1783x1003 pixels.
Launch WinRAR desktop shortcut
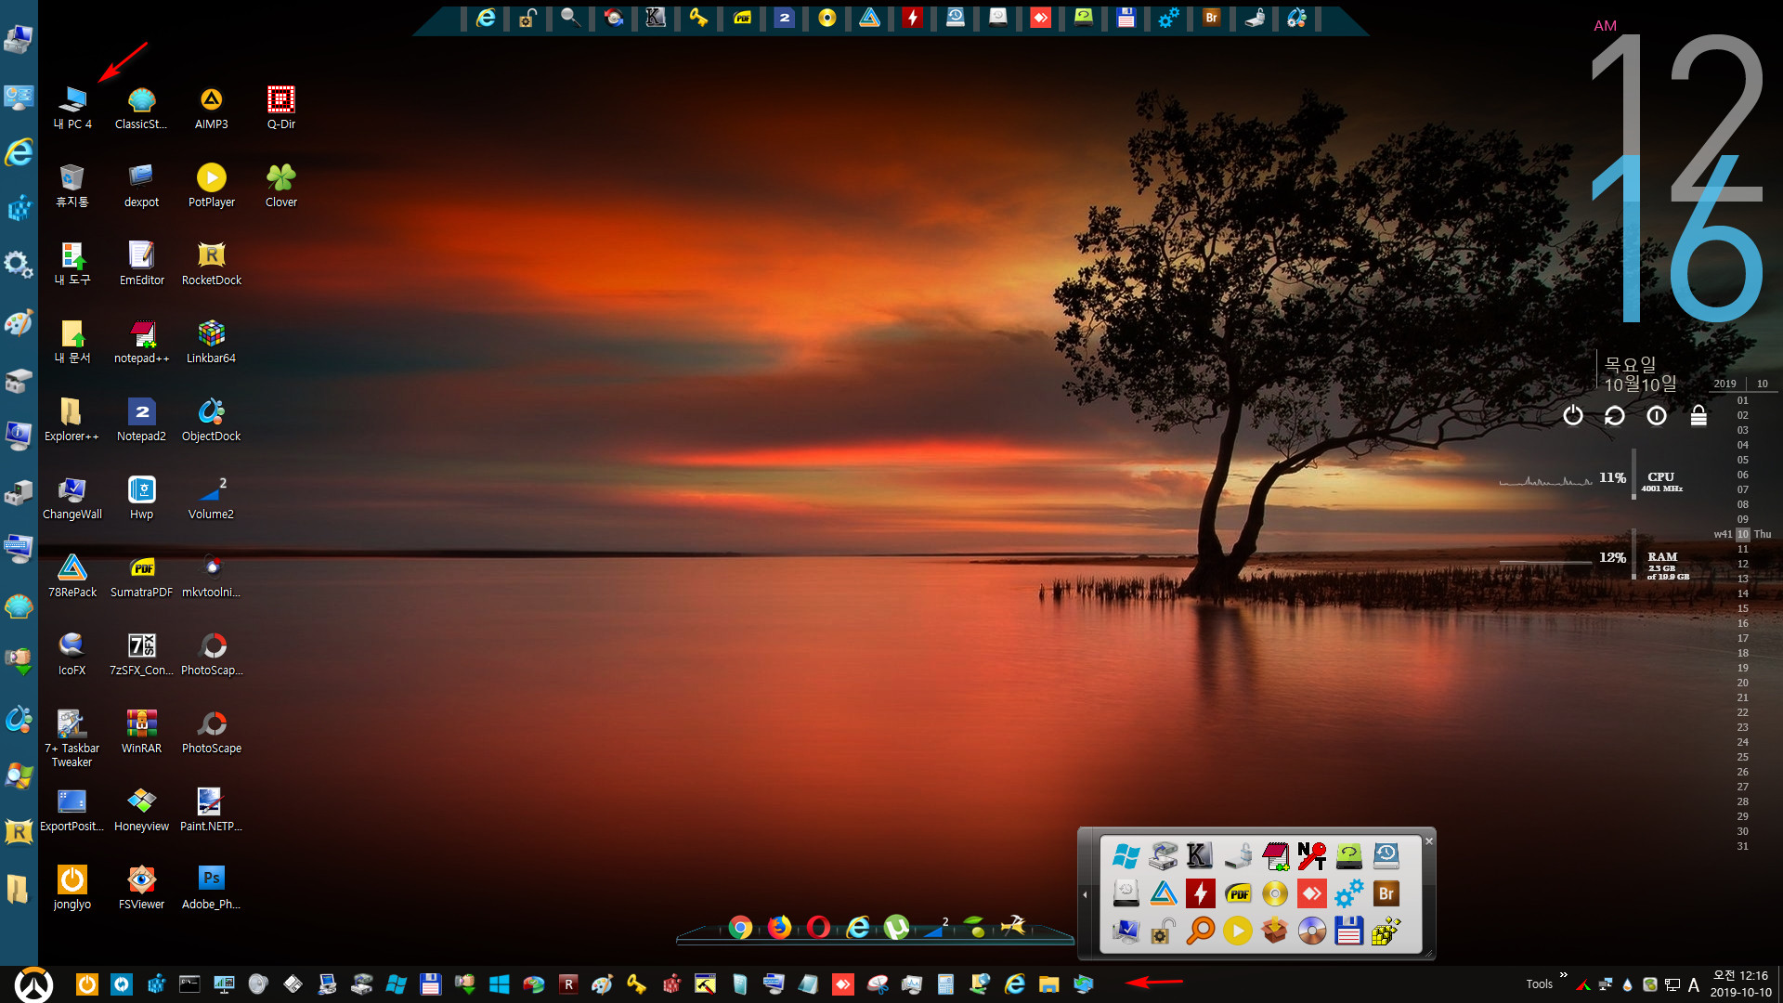tap(141, 731)
